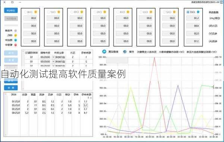Click CH1 voltage field showing 0.20

[193, 34]
